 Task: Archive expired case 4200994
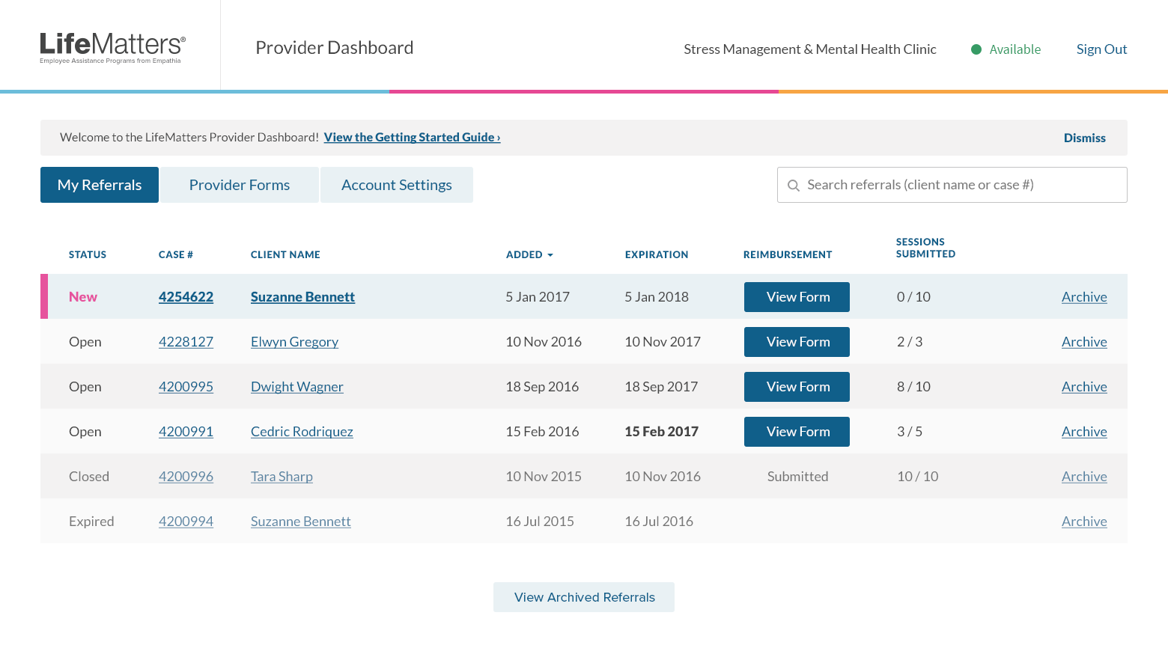tap(1084, 522)
